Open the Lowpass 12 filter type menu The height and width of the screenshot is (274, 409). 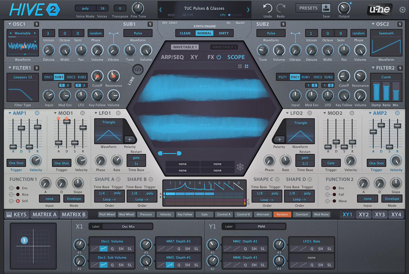click(22, 77)
